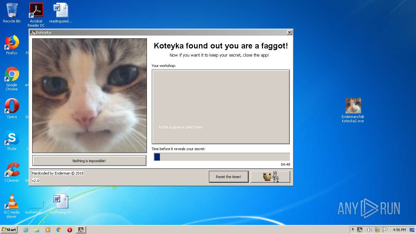The height and width of the screenshot is (234, 416).
Task: Click the Baldi character image button
Action: 270,177
